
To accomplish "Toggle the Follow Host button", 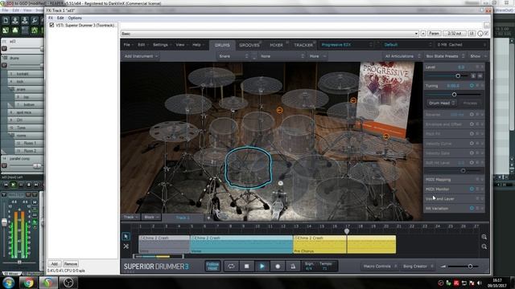I will (212, 266).
